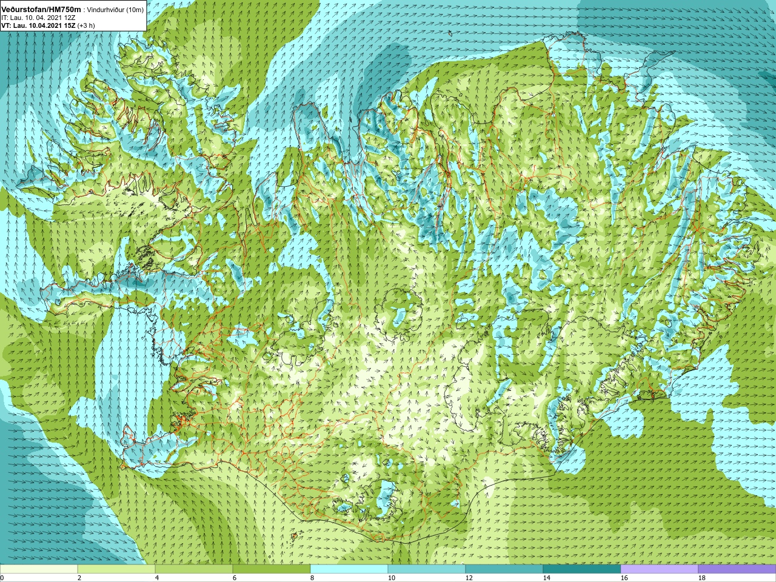Click the legend tick label '2'
Screen dimensions: 776x582
(79, 578)
